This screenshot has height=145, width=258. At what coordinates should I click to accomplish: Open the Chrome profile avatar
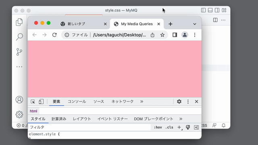click(x=185, y=35)
